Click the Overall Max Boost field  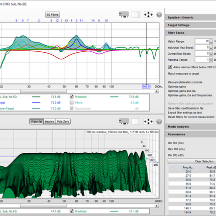click(x=202, y=54)
